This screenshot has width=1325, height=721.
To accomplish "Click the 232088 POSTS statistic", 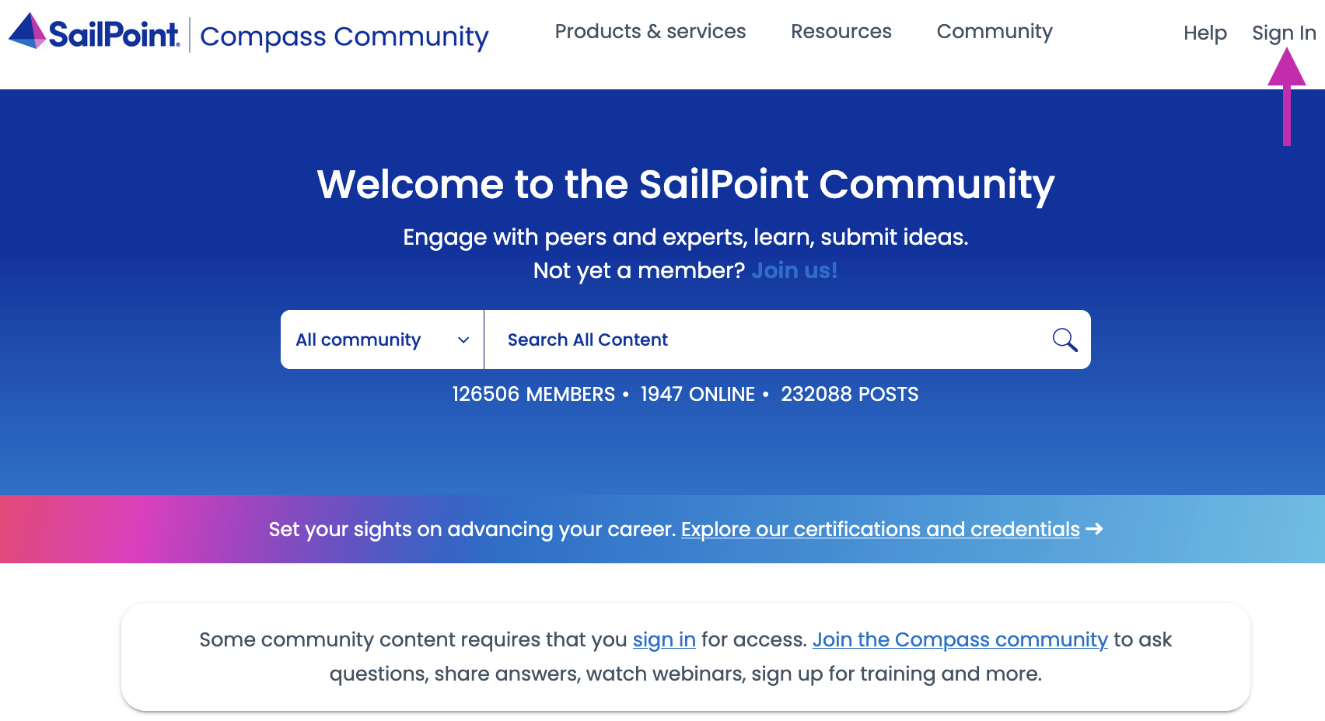I will (849, 394).
